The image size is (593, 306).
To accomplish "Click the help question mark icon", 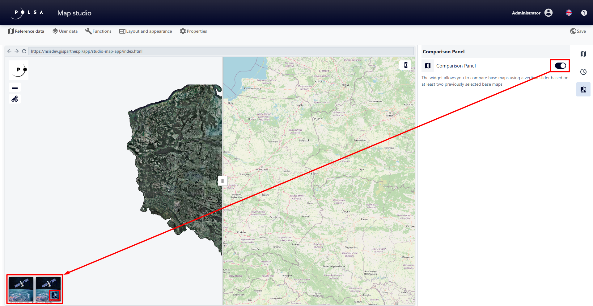I will pyautogui.click(x=584, y=13).
